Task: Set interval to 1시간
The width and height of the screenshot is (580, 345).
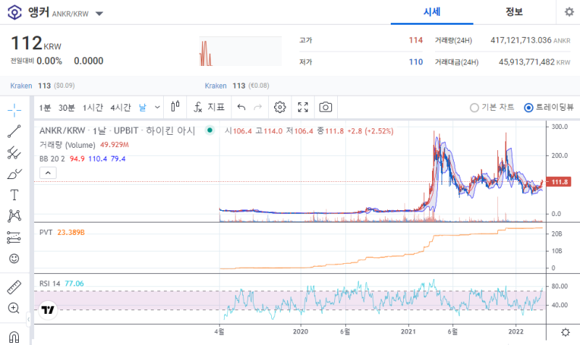Action: [93, 107]
